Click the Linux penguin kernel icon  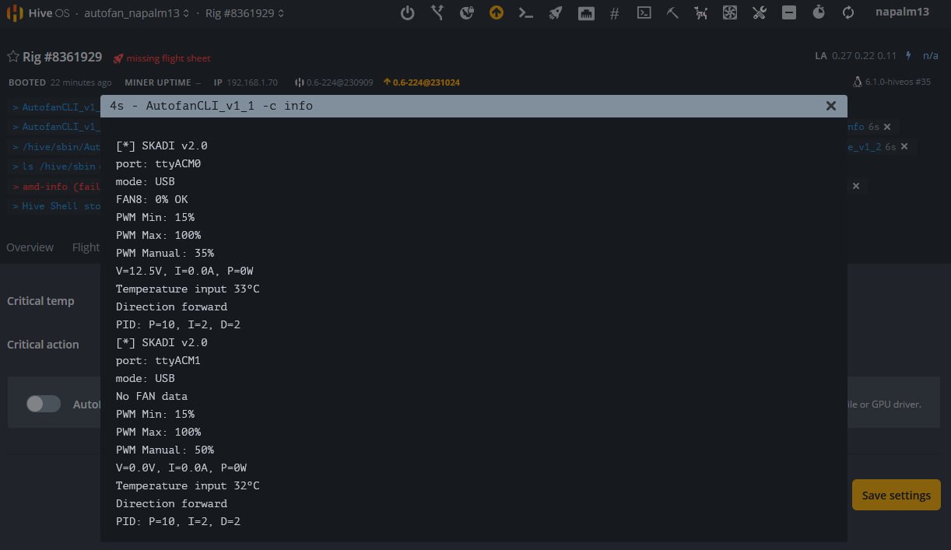(x=858, y=82)
